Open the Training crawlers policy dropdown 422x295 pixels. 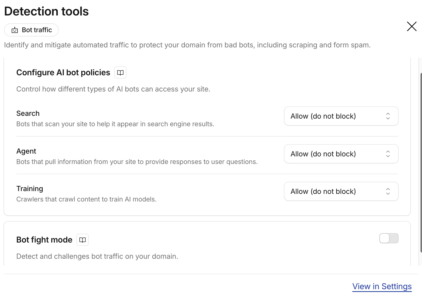click(x=341, y=191)
